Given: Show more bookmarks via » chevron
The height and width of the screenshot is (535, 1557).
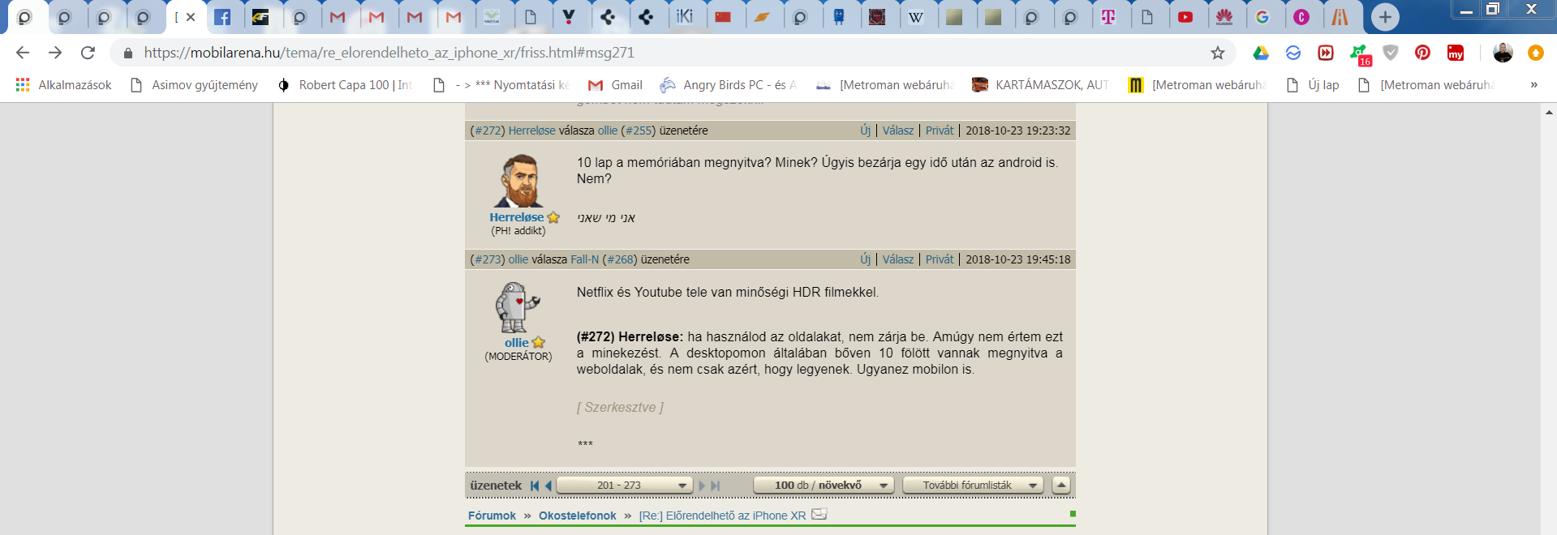Looking at the screenshot, I should point(1533,84).
